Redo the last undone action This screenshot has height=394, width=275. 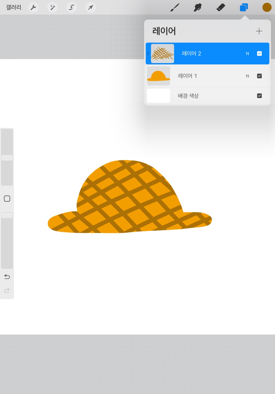click(x=7, y=290)
